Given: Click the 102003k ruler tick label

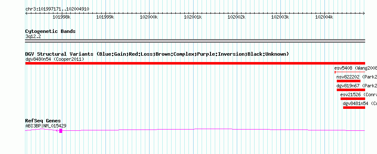Looking at the screenshot, I should pos(280,17).
